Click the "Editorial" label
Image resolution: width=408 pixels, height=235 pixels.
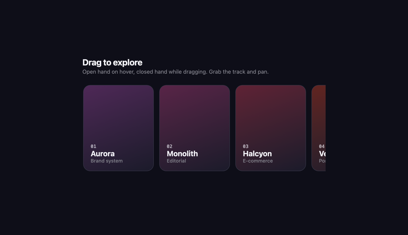[x=176, y=161]
